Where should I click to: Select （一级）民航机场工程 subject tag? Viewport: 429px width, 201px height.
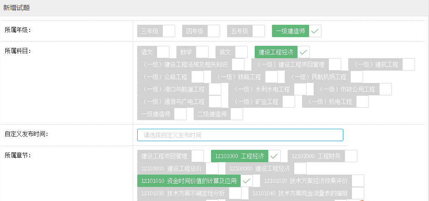tap(318, 77)
